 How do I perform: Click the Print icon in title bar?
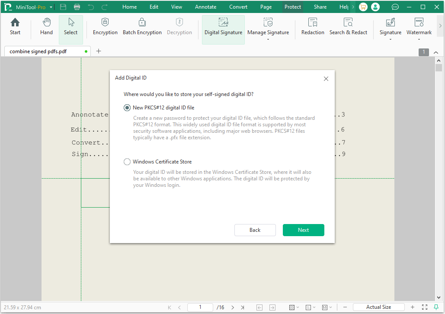[77, 7]
